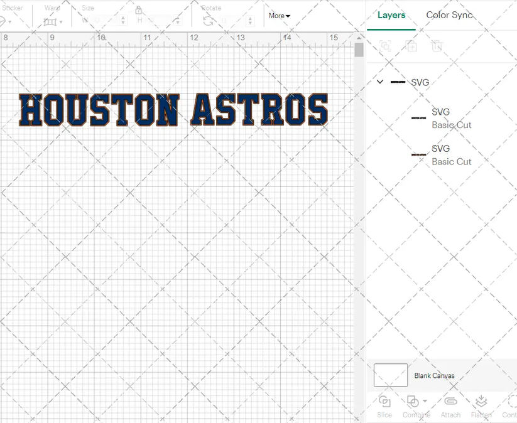Screen dimensions: 517x423
Task: Group layers using the group icon
Action: click(x=386, y=46)
